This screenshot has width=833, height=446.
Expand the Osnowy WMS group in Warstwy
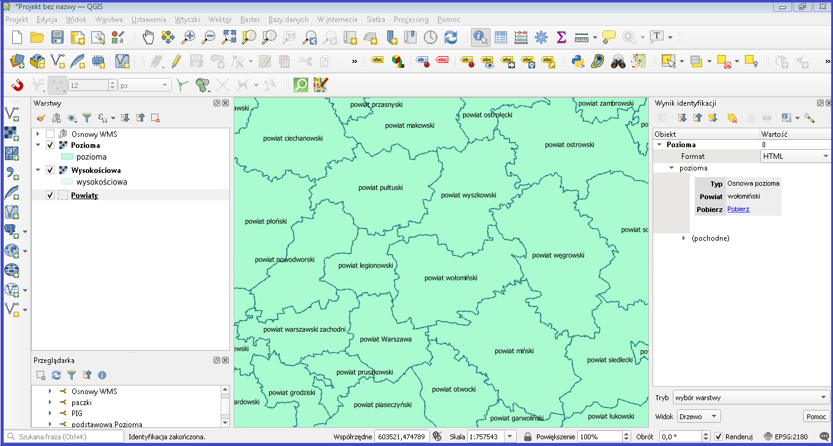[x=38, y=134]
